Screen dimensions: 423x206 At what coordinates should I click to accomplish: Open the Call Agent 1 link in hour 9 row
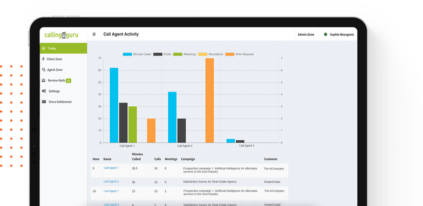[111, 168]
